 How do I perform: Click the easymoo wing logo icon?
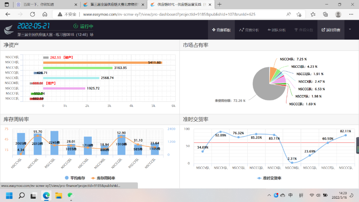(9, 30)
